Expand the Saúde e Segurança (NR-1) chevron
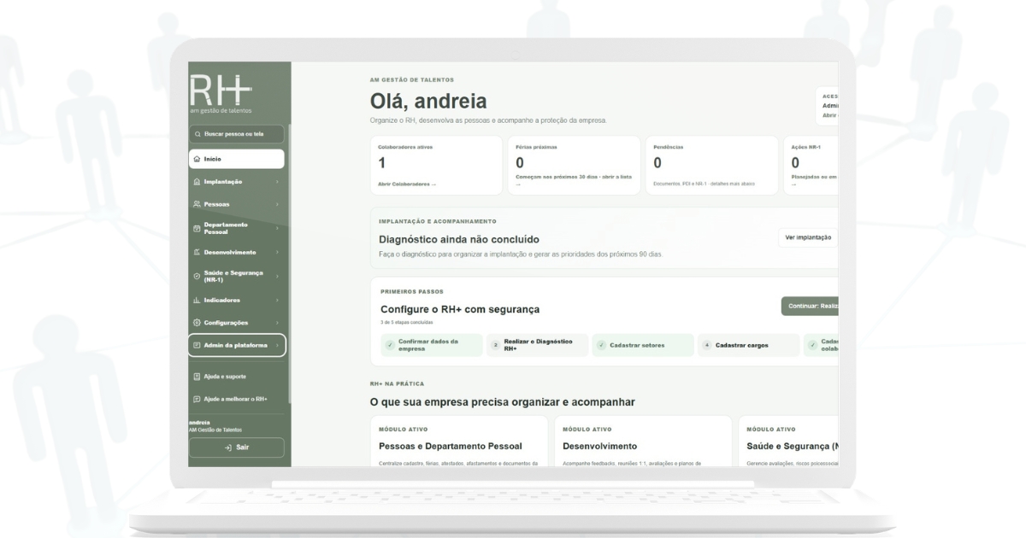Viewport: 1026px width, 538px height. coord(277,276)
